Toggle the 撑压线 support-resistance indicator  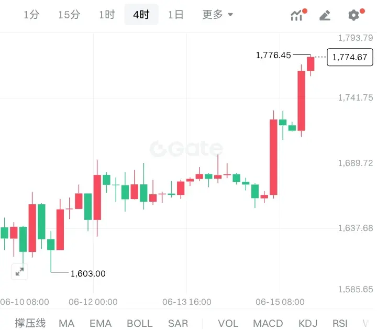click(x=30, y=323)
